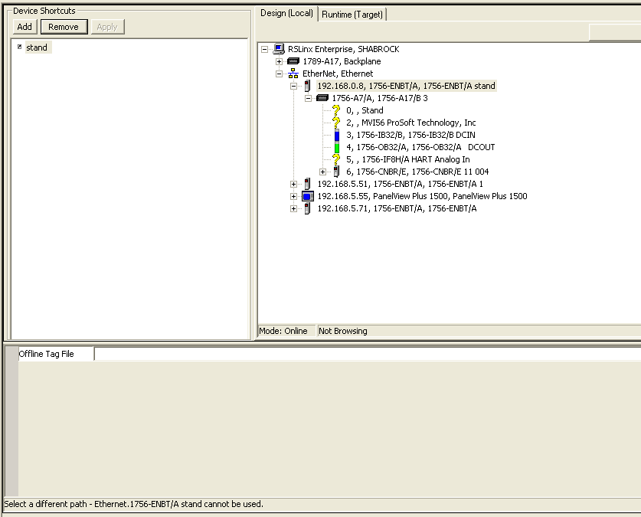641x517 pixels.
Task: Click 'Not Browsing' status text
Action: (343, 331)
